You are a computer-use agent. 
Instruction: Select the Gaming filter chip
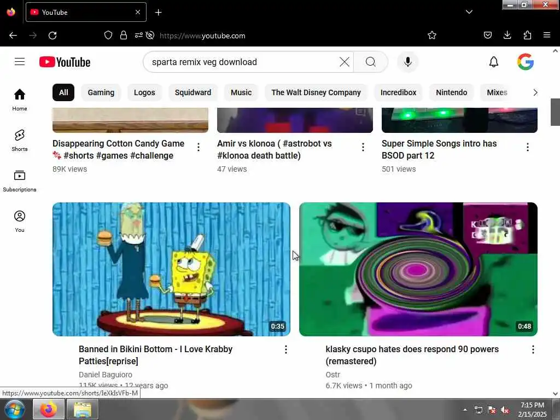101,92
